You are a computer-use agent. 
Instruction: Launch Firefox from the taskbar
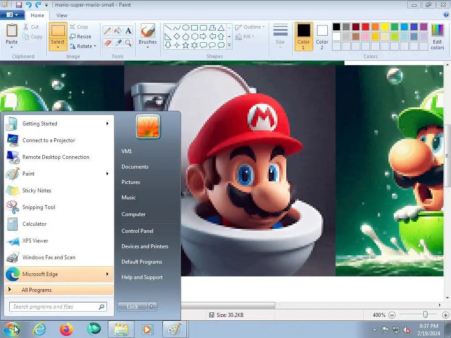pyautogui.click(x=67, y=329)
